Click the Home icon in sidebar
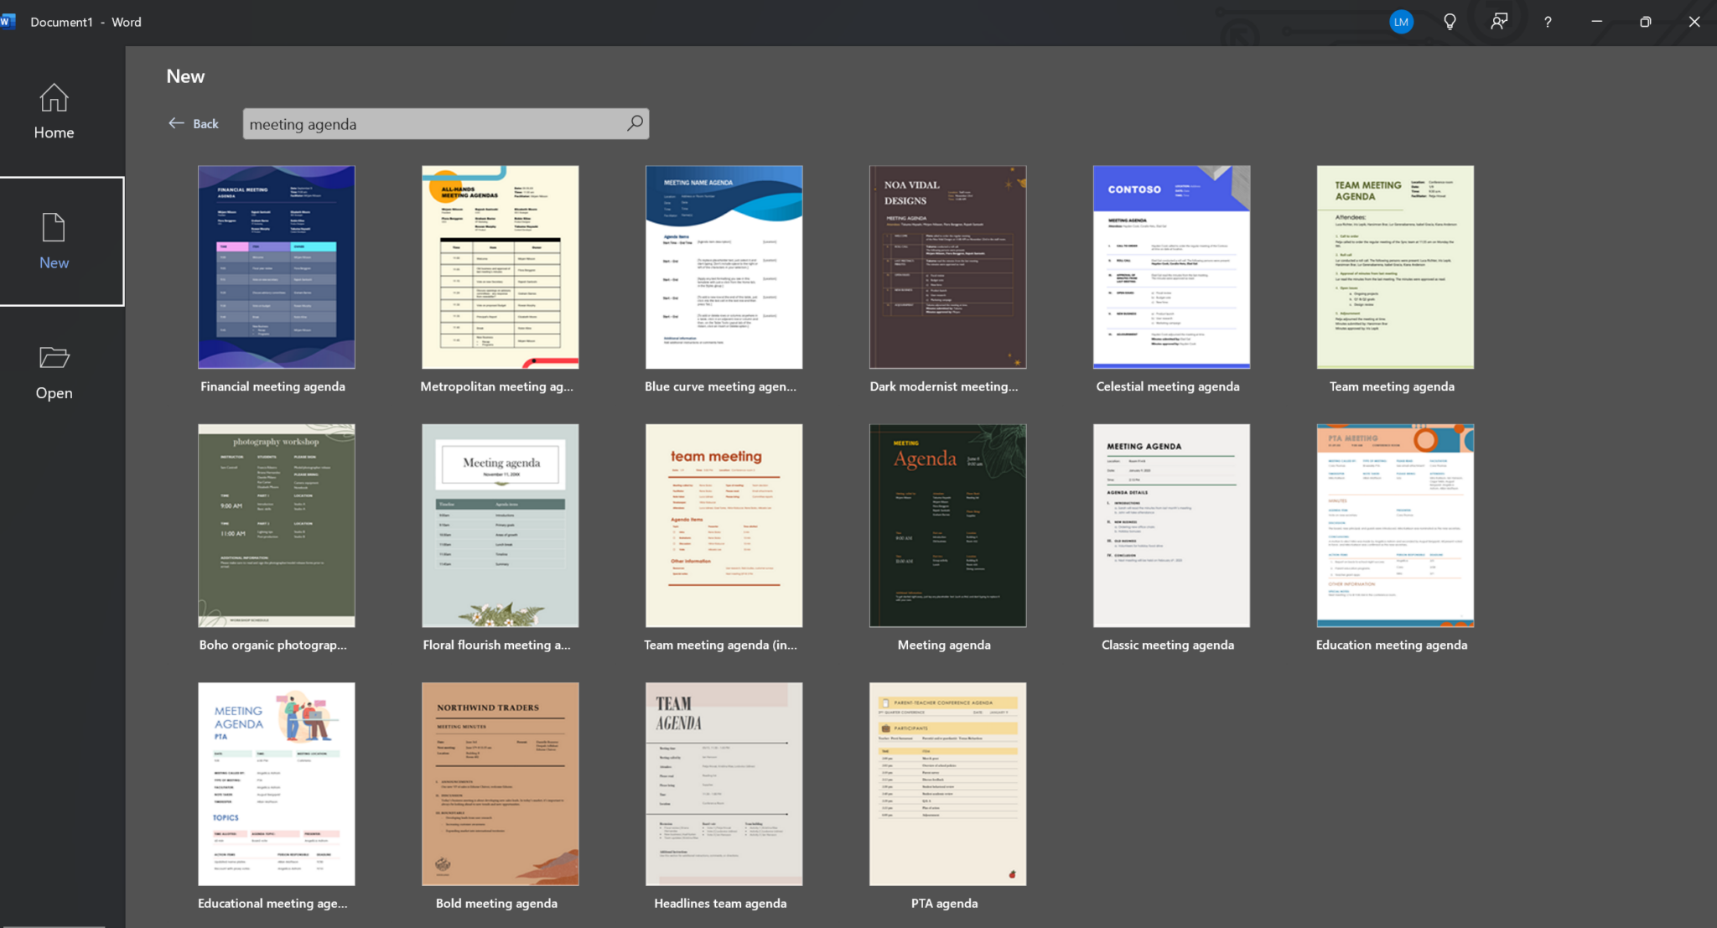The width and height of the screenshot is (1717, 928). click(54, 99)
